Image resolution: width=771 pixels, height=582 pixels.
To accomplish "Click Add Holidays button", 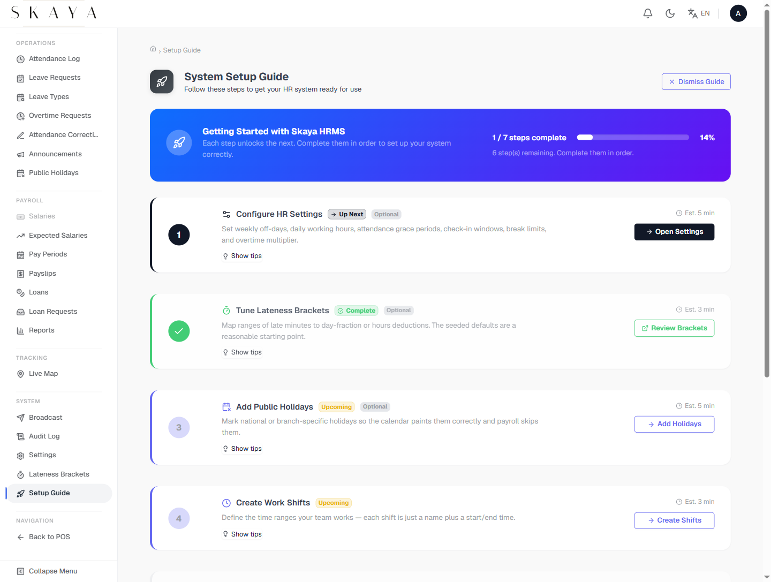I will coord(674,424).
